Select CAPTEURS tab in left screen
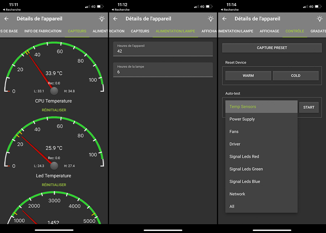 pos(77,31)
